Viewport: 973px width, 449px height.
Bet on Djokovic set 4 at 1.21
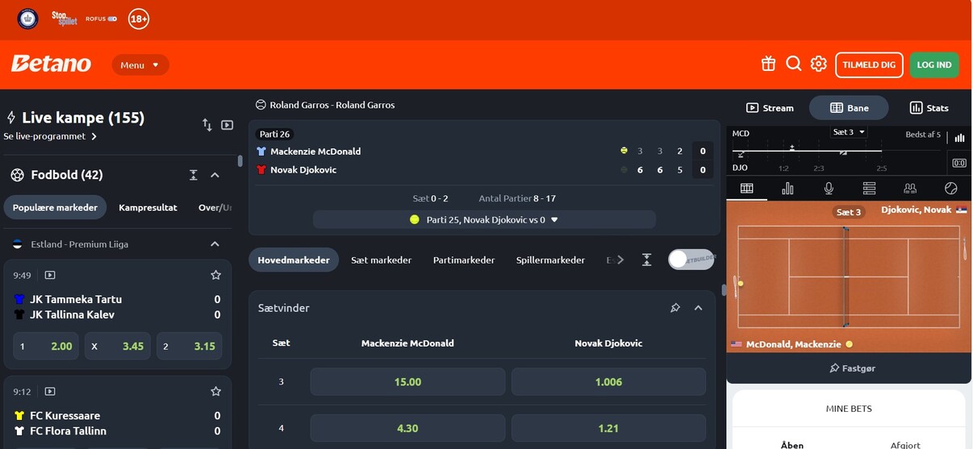click(x=608, y=428)
